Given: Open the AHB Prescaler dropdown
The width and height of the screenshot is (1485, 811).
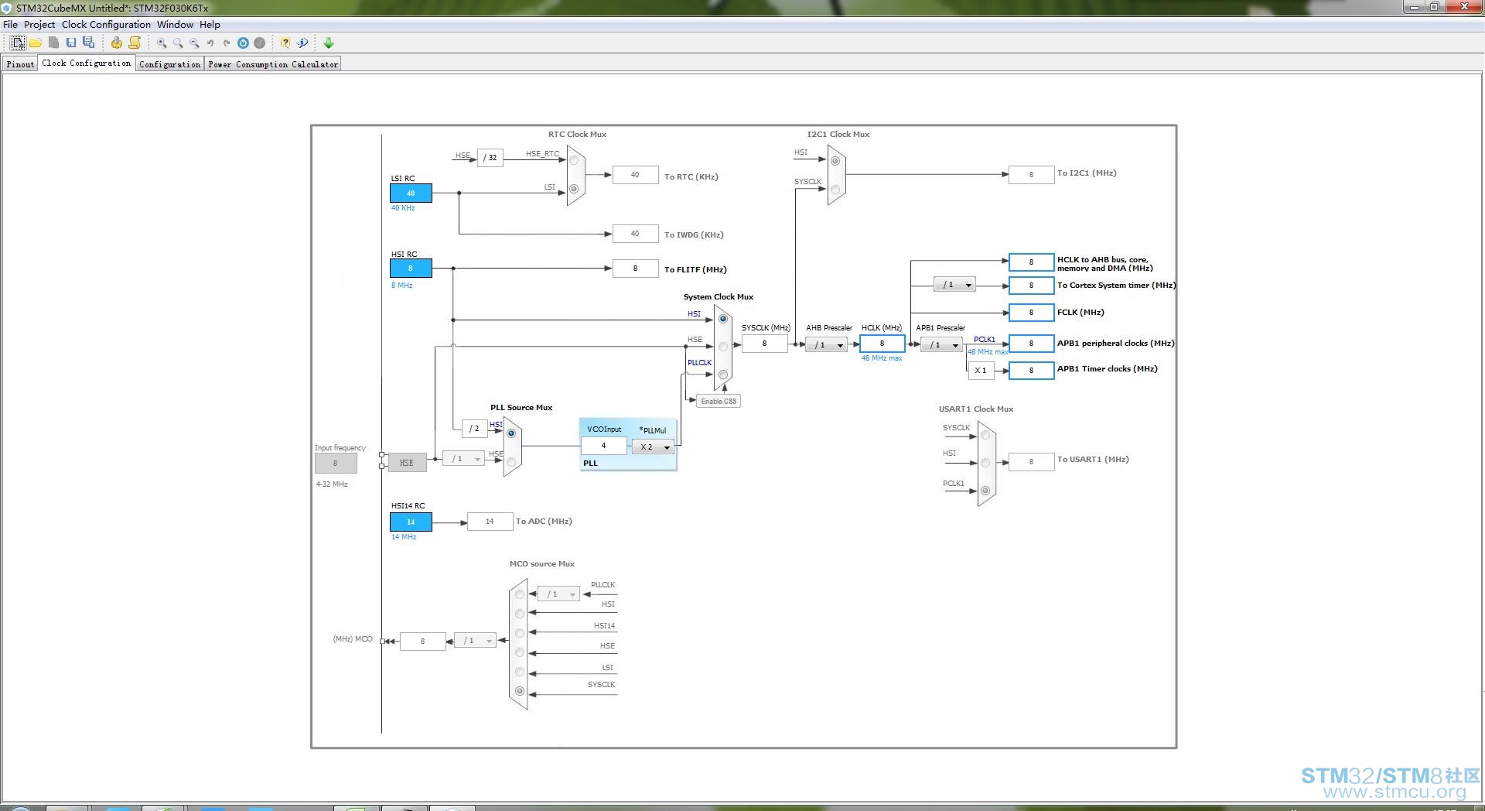Looking at the screenshot, I should 826,345.
